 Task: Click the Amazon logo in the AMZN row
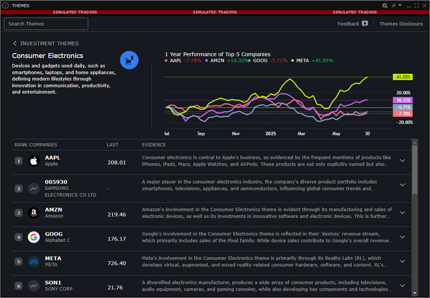click(x=34, y=213)
